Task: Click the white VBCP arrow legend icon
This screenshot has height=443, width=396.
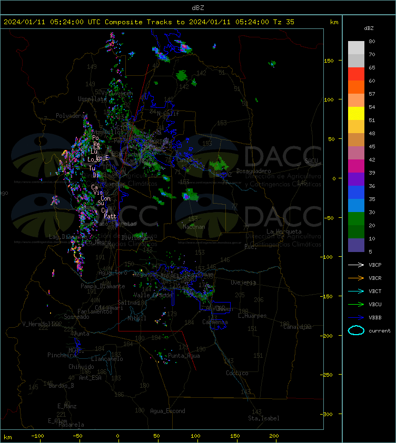Action: click(356, 265)
